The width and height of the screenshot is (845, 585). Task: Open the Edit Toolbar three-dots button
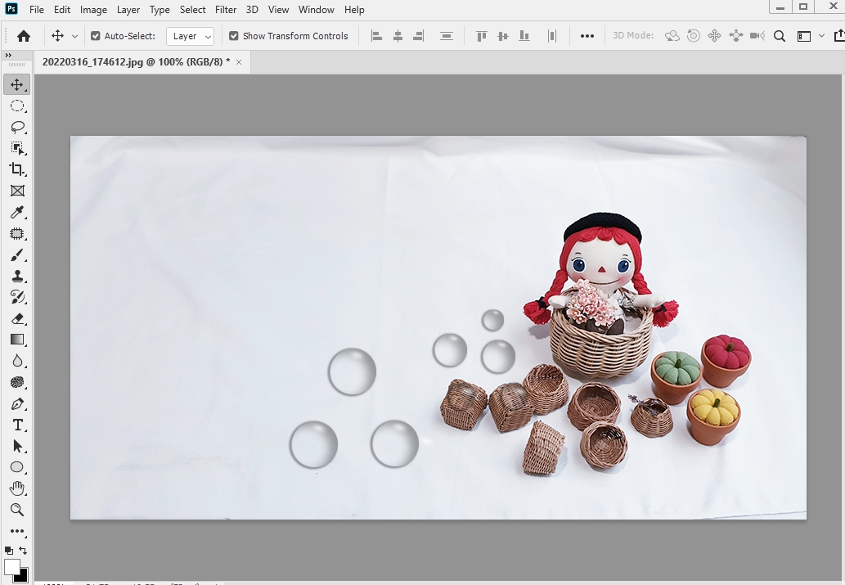pos(16,531)
